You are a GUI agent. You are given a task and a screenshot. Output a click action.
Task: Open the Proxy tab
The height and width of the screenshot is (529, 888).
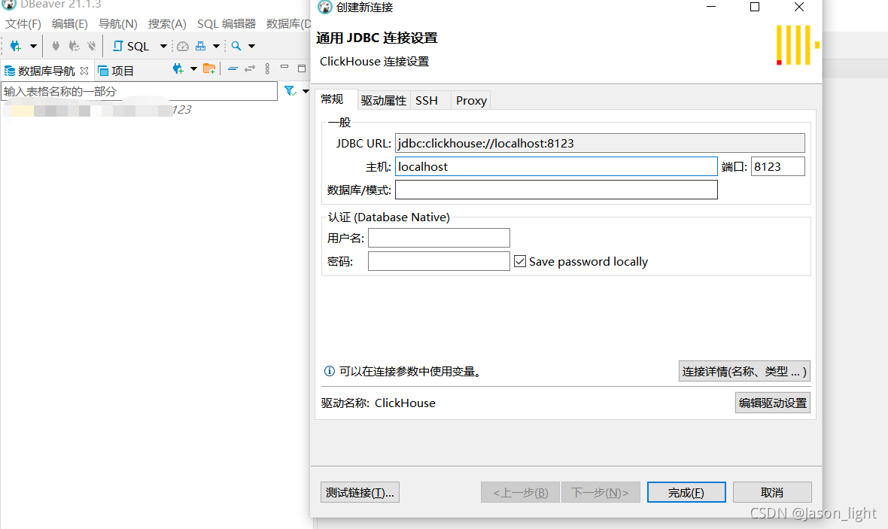click(471, 100)
